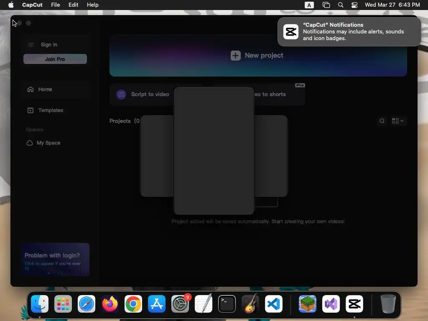This screenshot has height=321, width=428.
Task: Click the Script to video icon
Action: point(121,94)
